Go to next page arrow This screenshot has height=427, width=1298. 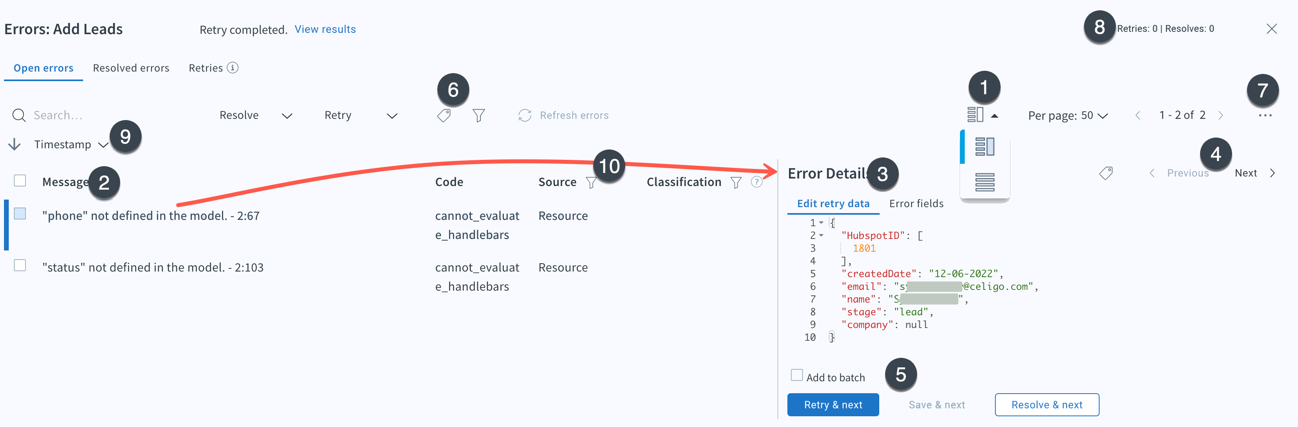[x=1220, y=115]
